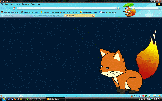Click Firefox throbber icon at top right

(159, 4)
